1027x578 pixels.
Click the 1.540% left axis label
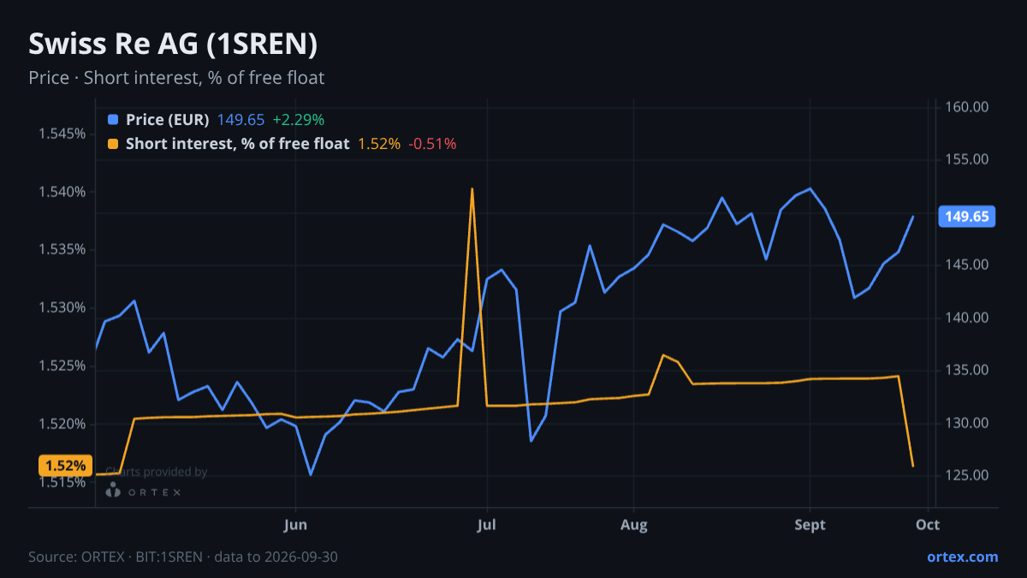(62, 191)
